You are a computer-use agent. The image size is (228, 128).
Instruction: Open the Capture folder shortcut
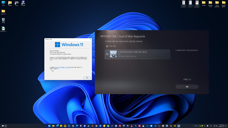[10, 3]
